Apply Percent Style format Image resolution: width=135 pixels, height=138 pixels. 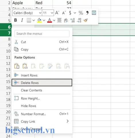point(81,13)
